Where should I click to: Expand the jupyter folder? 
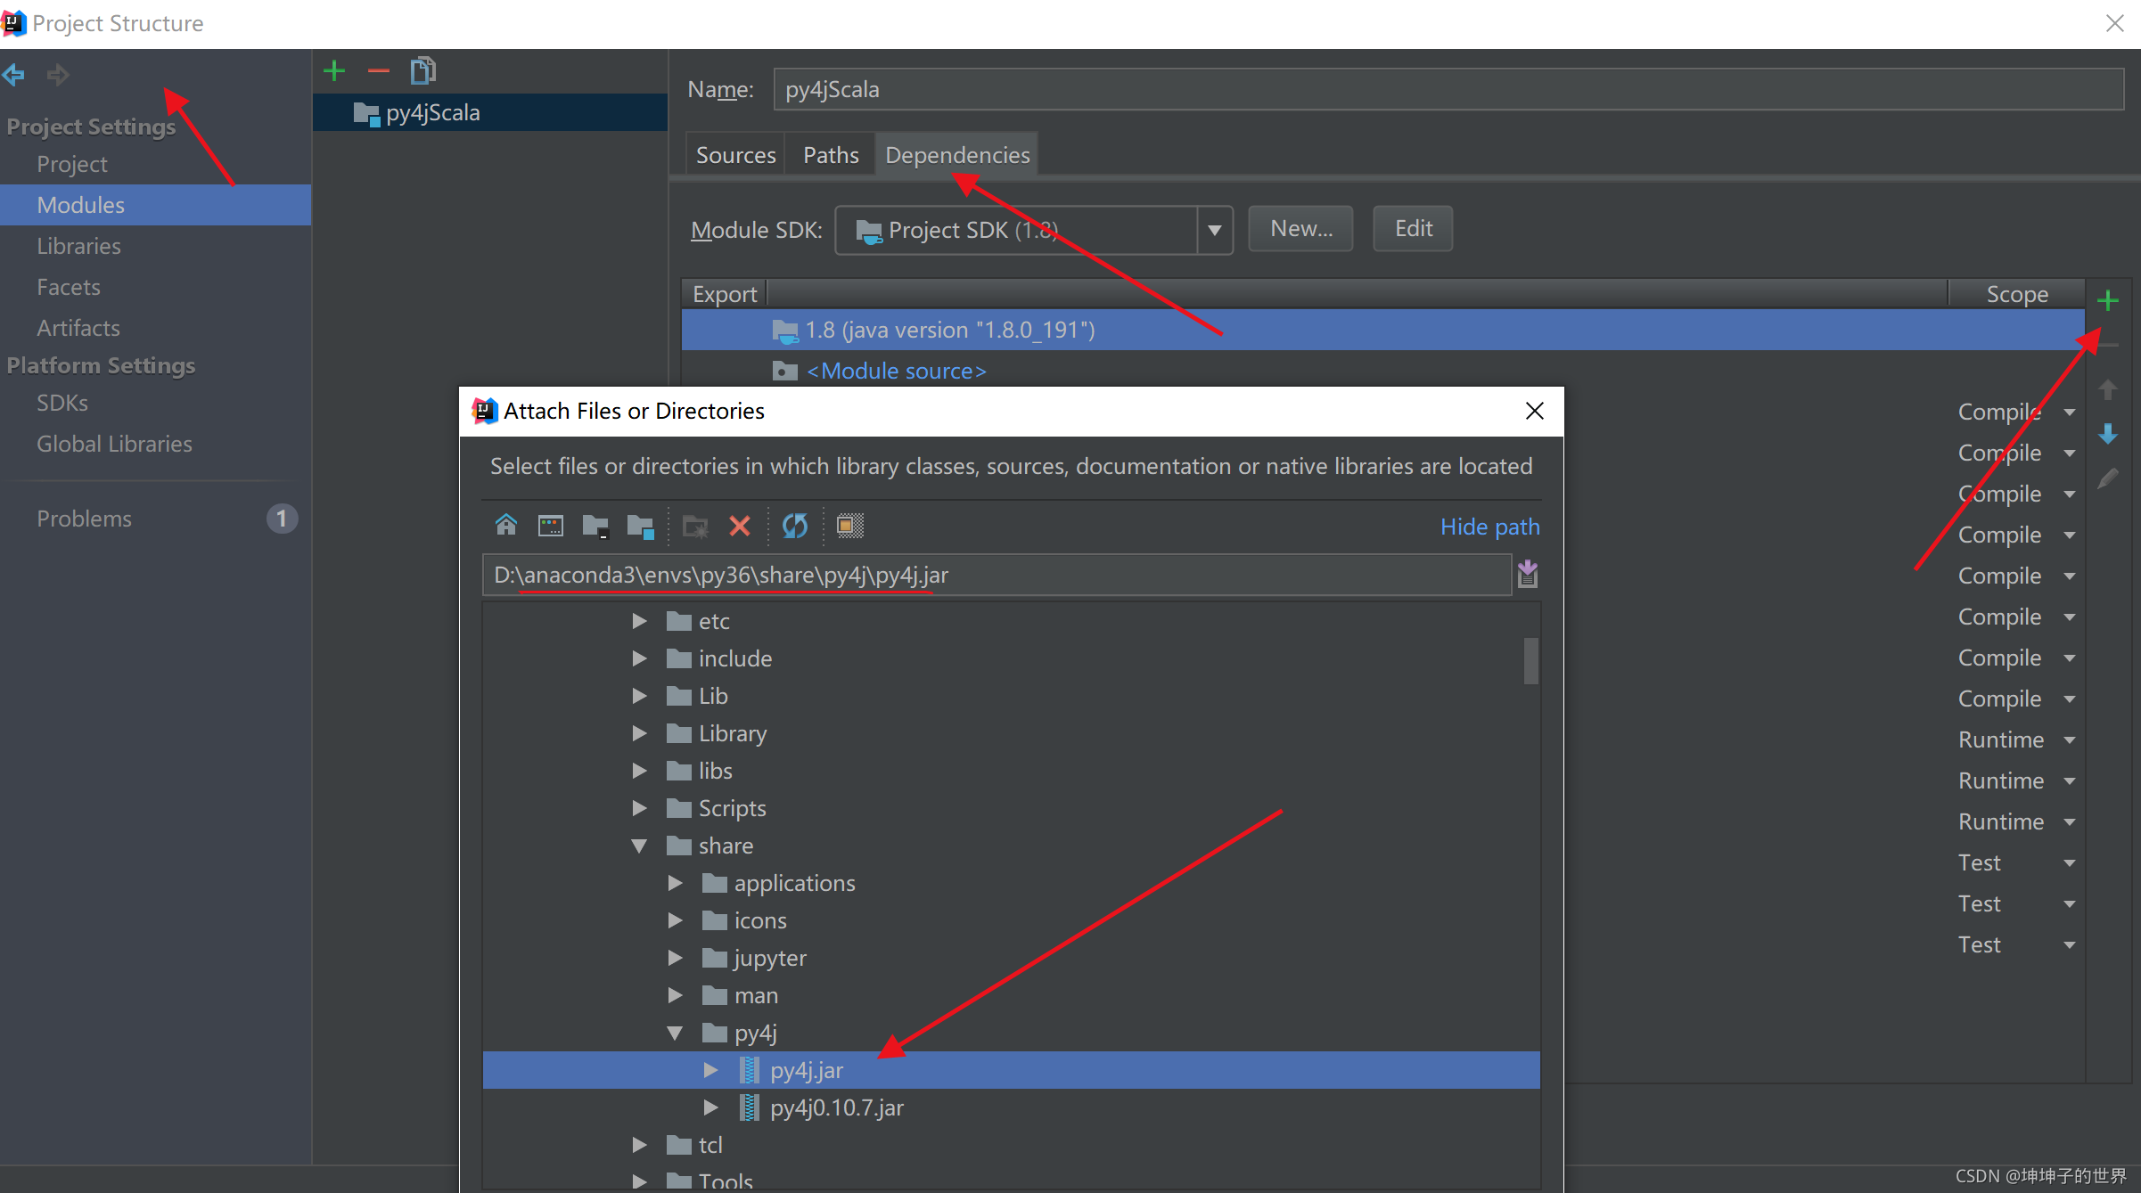coord(675,958)
